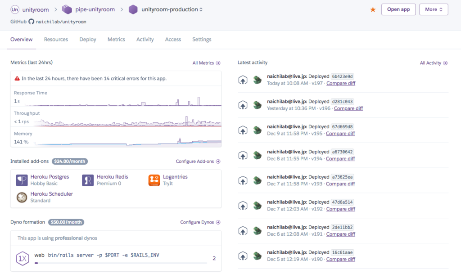This screenshot has height=274, width=461.
Task: Click the 1X dyno size hexagon icon
Action: point(23,258)
